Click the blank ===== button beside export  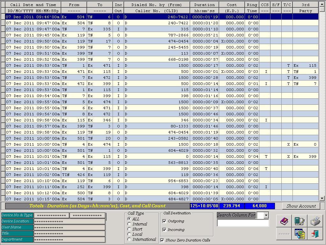[x=284, y=234]
